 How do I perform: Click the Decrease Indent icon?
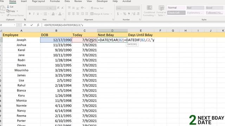(82, 14)
